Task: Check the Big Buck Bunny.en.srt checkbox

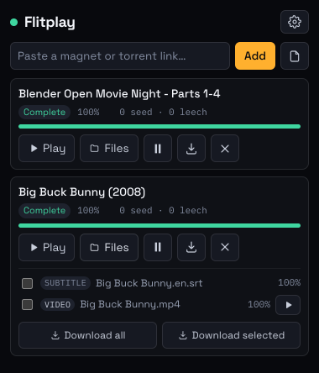Action: (27, 283)
